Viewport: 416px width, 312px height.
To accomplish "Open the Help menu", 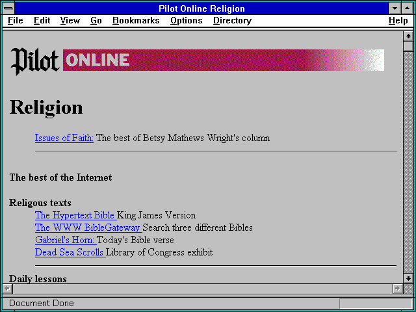I will pos(398,21).
